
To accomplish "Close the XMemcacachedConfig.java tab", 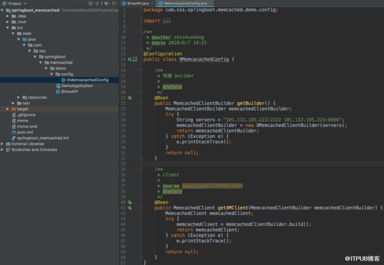I will (x=211, y=3).
